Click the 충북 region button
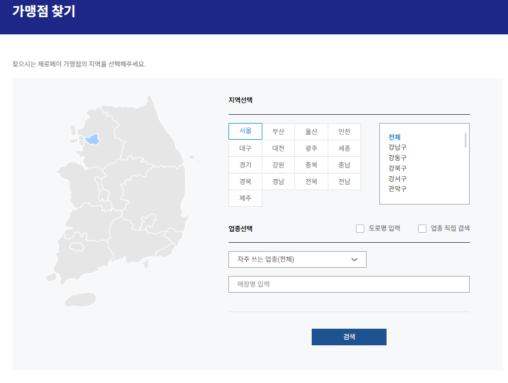 pyautogui.click(x=311, y=165)
